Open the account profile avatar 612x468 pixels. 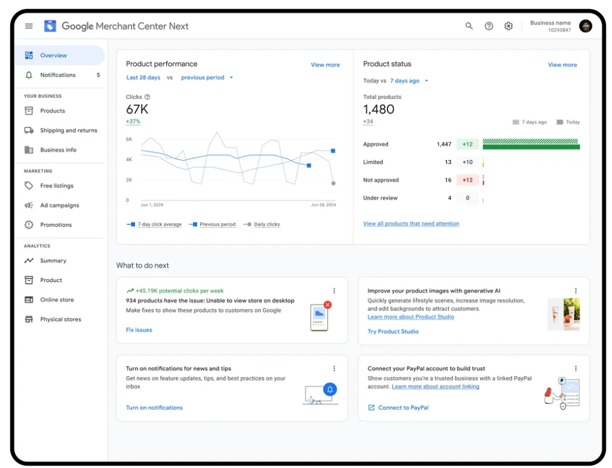585,26
